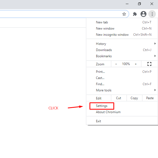Open Settings from the menu
Image resolution: width=158 pixels, height=158 pixels.
pos(122,106)
